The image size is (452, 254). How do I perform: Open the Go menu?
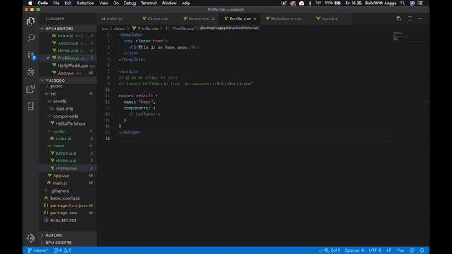tap(116, 3)
